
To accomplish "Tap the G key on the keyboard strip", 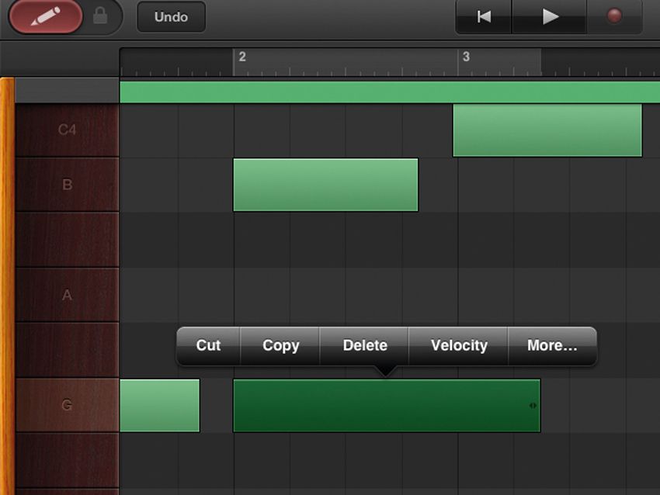I will point(66,405).
